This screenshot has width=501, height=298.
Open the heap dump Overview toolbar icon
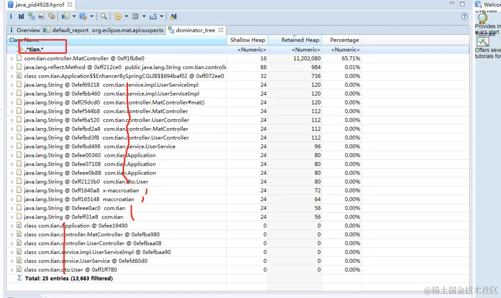(x=11, y=16)
